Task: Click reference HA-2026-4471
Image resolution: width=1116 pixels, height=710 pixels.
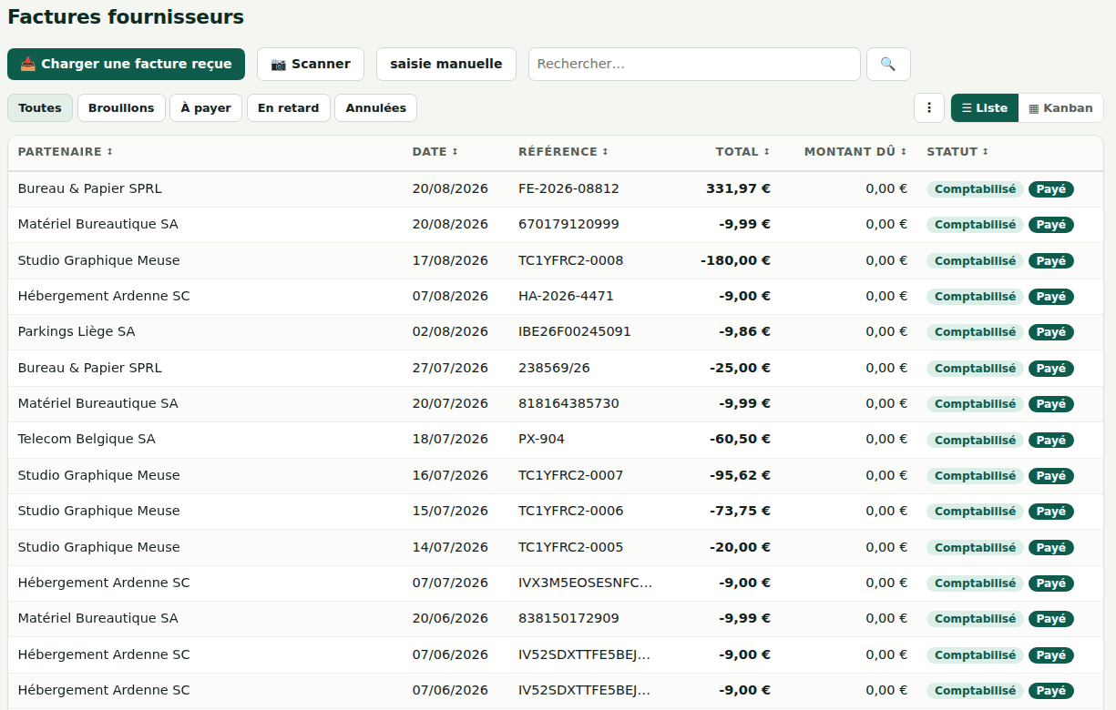Action: pyautogui.click(x=566, y=296)
